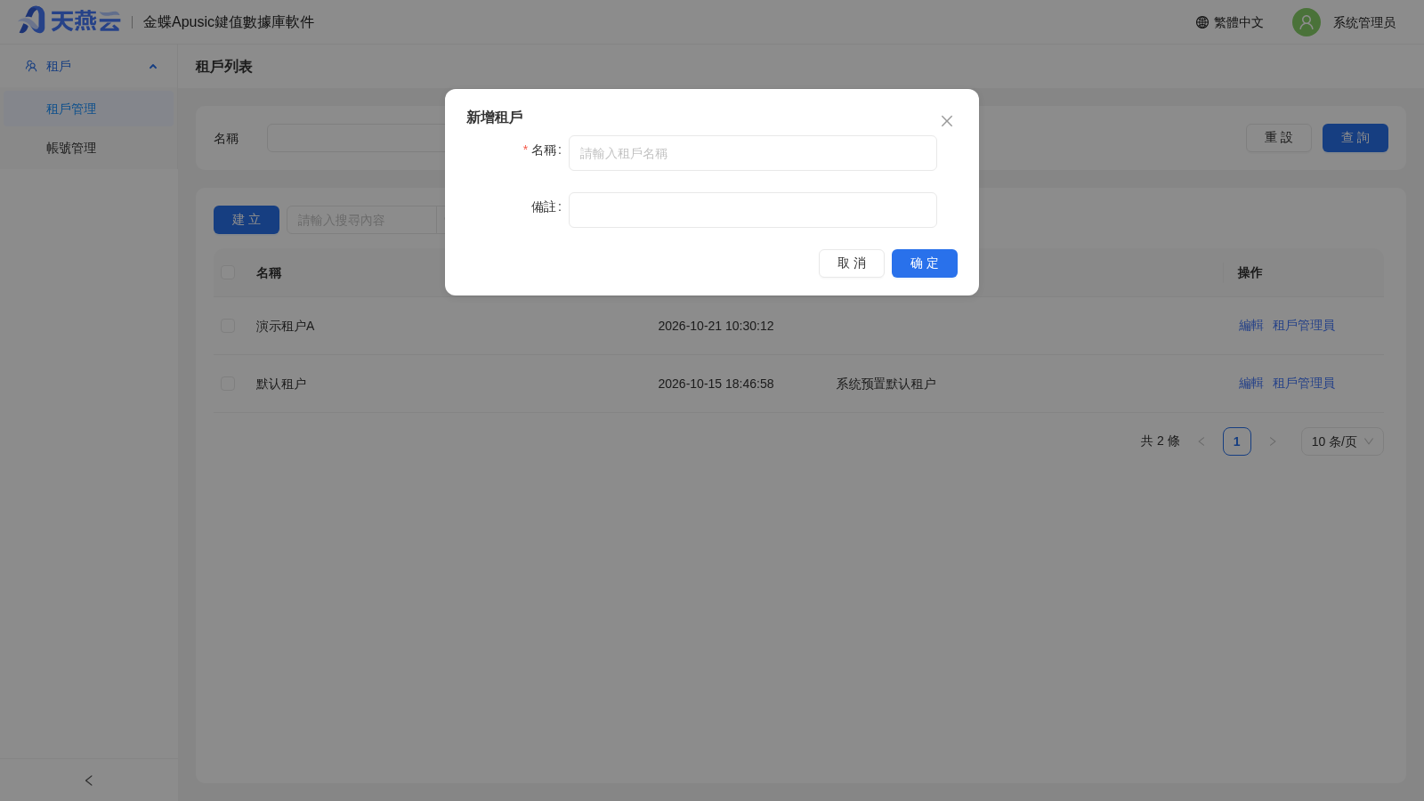Check the box for 演示租户A row
1424x801 pixels.
[228, 326]
